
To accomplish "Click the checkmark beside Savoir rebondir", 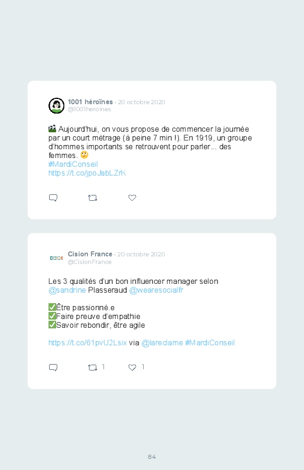I will tap(52, 325).
